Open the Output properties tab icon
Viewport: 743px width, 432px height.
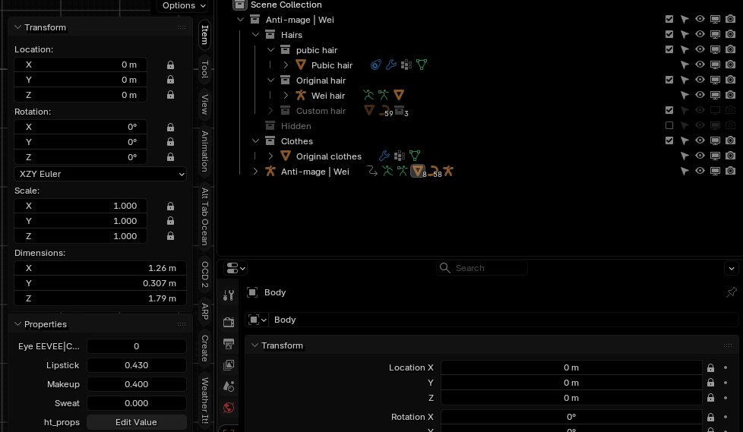[x=229, y=344]
